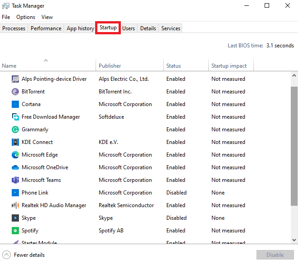Click the BitTorrent app icon
The height and width of the screenshot is (264, 298).
click(15, 92)
